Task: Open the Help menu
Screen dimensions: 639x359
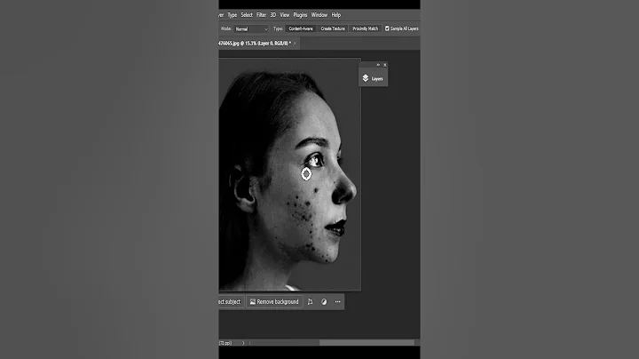Action: pos(335,15)
